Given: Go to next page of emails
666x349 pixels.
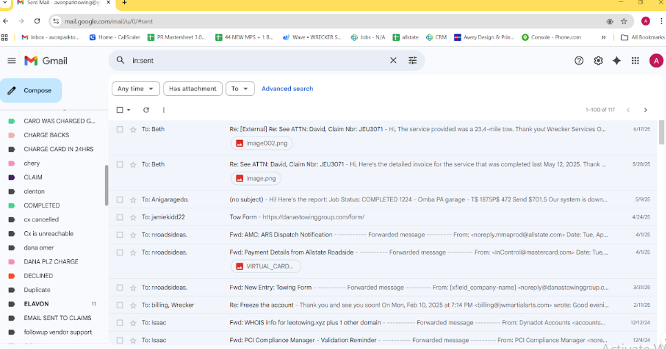Looking at the screenshot, I should click(645, 110).
